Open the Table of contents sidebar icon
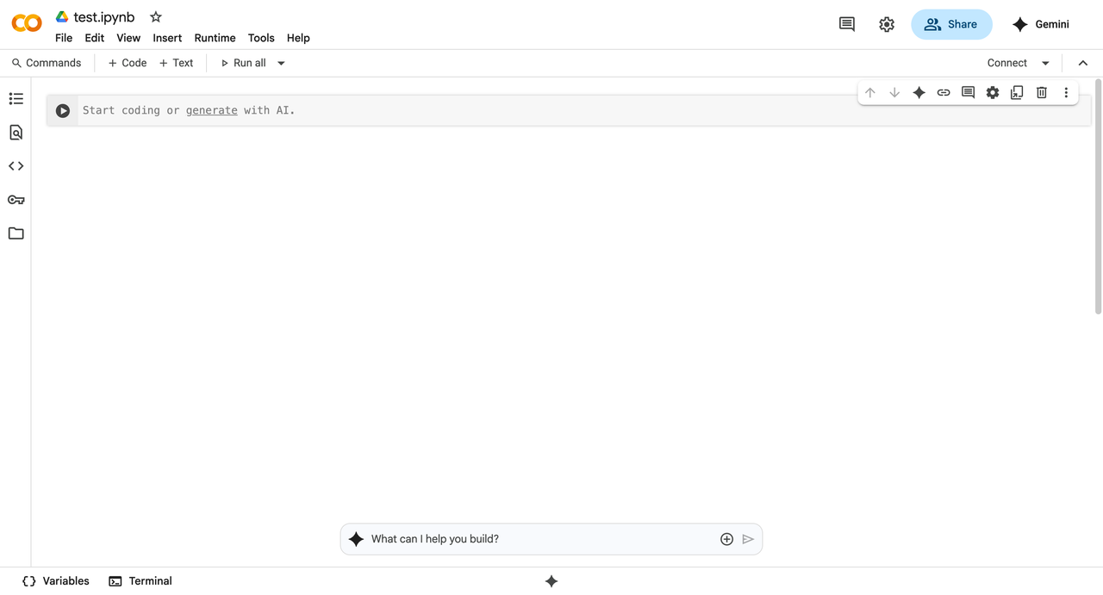Image resolution: width=1103 pixels, height=595 pixels. pos(16,99)
